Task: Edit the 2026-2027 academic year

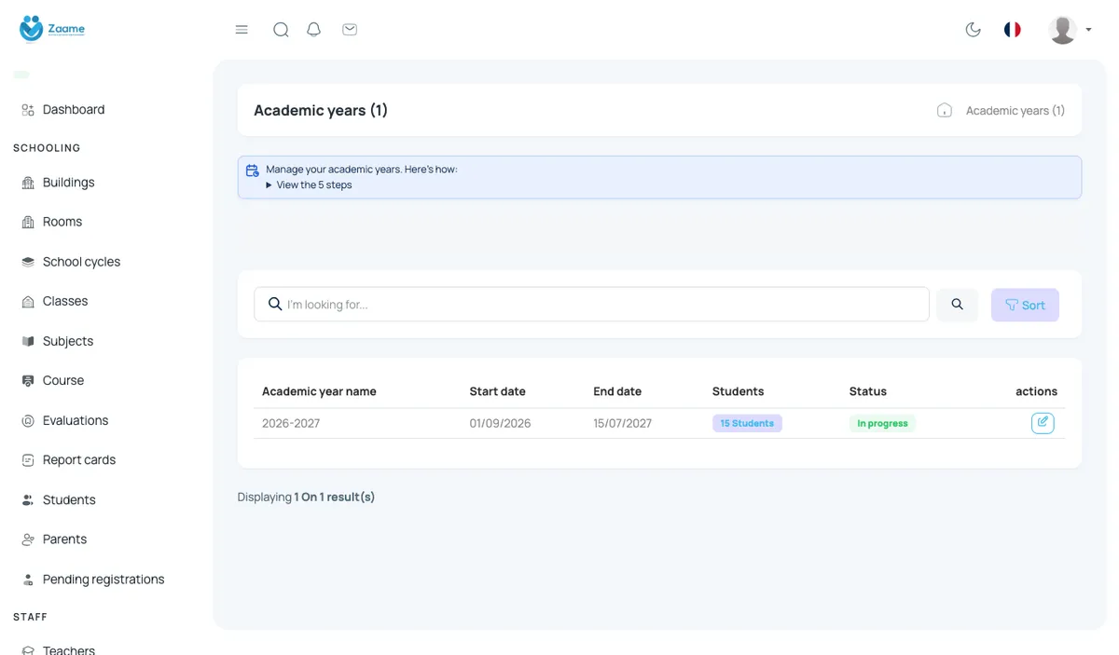Action: (x=1043, y=423)
